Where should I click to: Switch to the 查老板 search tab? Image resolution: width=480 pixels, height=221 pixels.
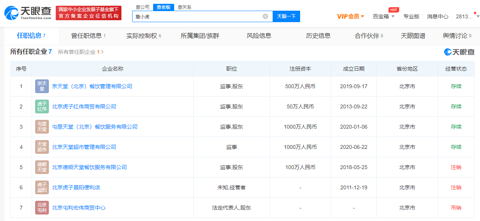[x=164, y=7]
